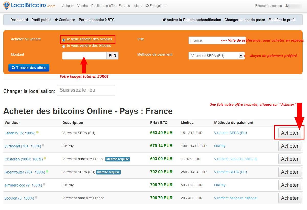Click the padlock icon for Double authentification
307x210 pixels.
(164, 20)
